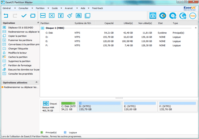Click the orange Free badge icon
The image size is (199, 139).
coord(193,16)
